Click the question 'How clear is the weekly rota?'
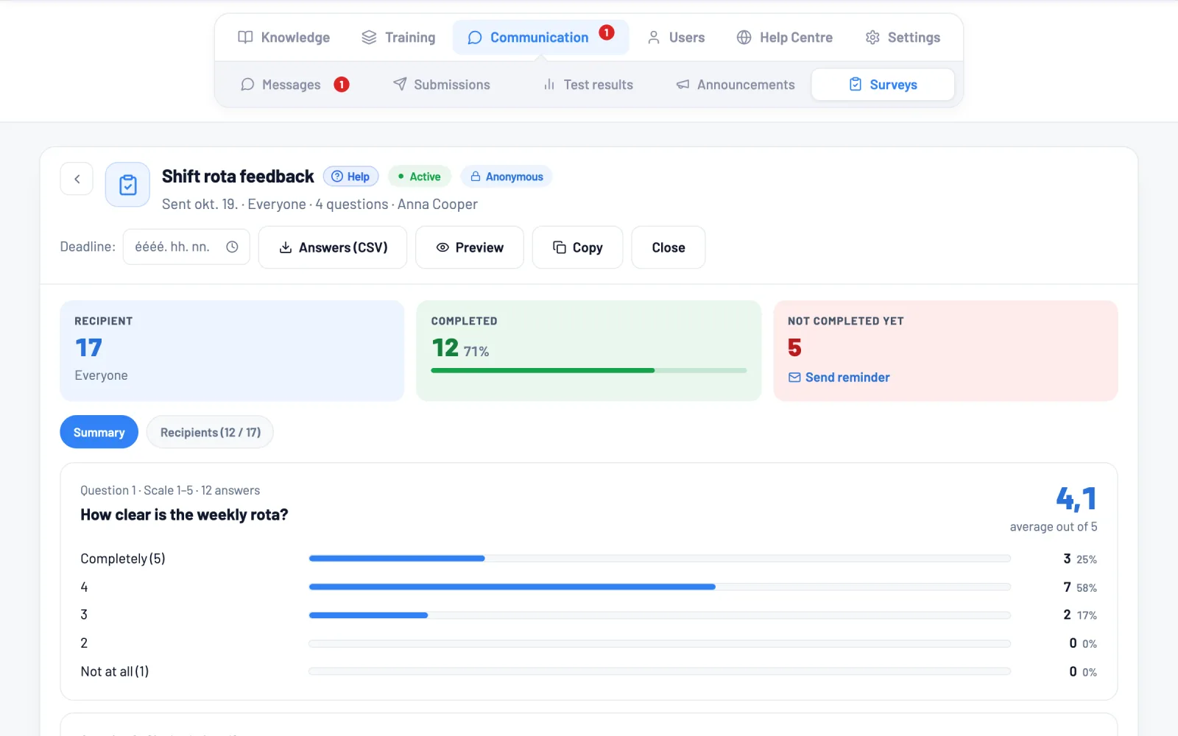Image resolution: width=1178 pixels, height=736 pixels. coord(184,515)
